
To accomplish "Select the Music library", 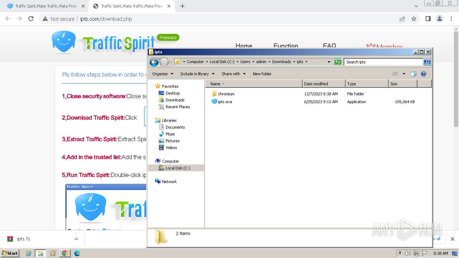I will click(170, 134).
